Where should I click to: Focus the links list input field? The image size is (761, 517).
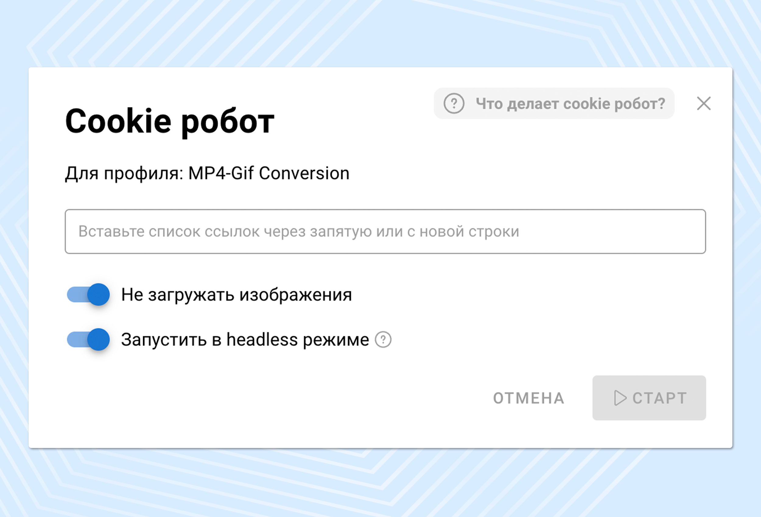click(x=385, y=231)
